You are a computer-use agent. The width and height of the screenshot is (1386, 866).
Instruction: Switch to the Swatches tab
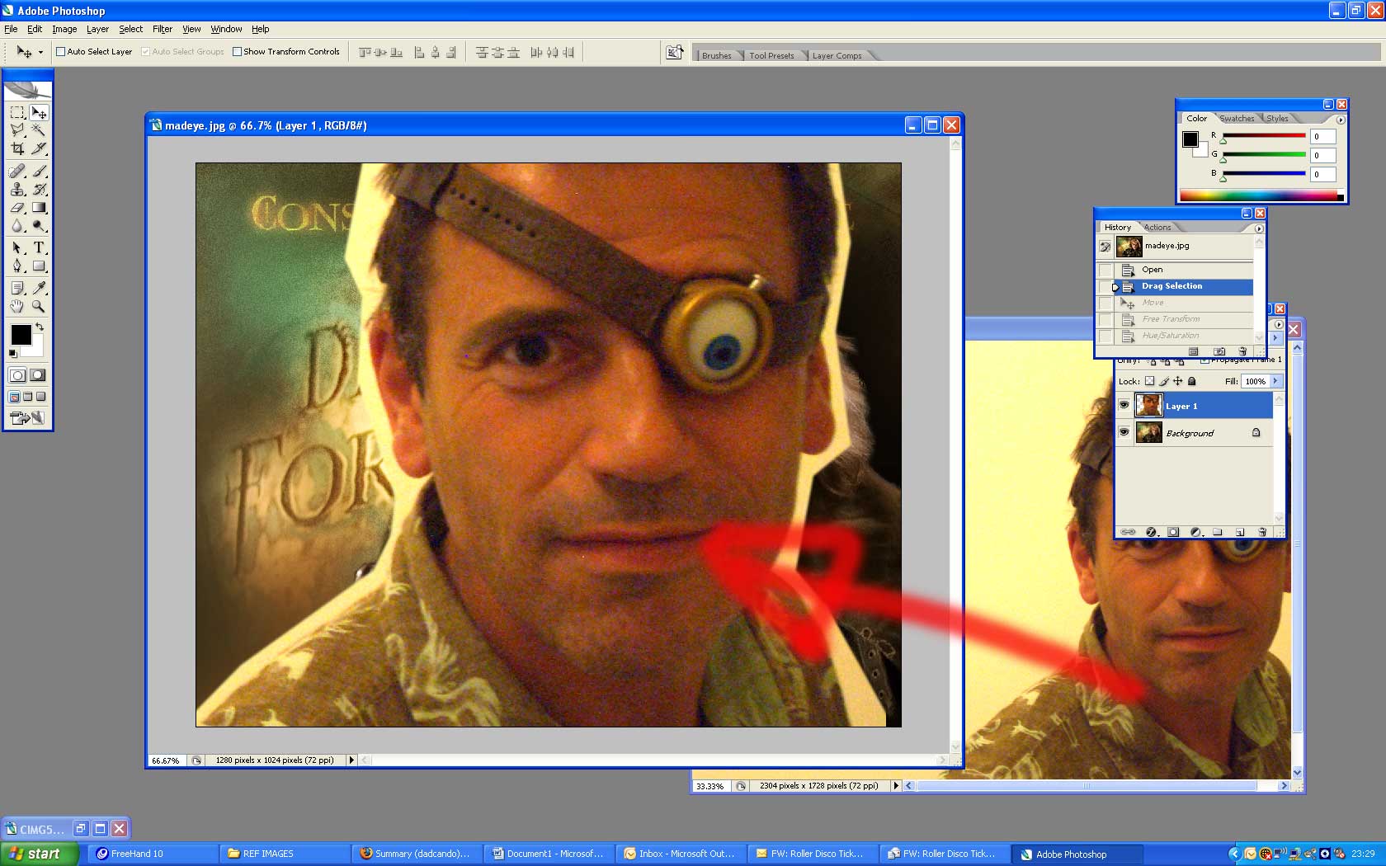(1237, 119)
